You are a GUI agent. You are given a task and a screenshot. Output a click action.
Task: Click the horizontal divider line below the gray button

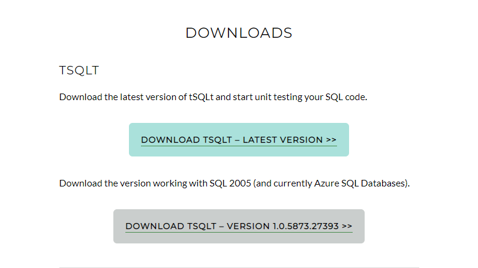pyautogui.click(x=239, y=267)
